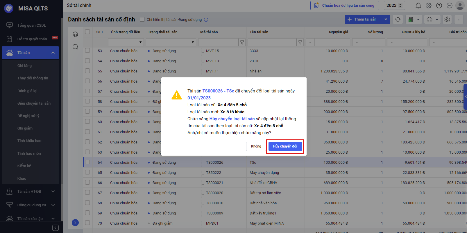Open Tổng quan CSDL in the sidebar
The height and width of the screenshot is (233, 467).
click(x=31, y=26)
